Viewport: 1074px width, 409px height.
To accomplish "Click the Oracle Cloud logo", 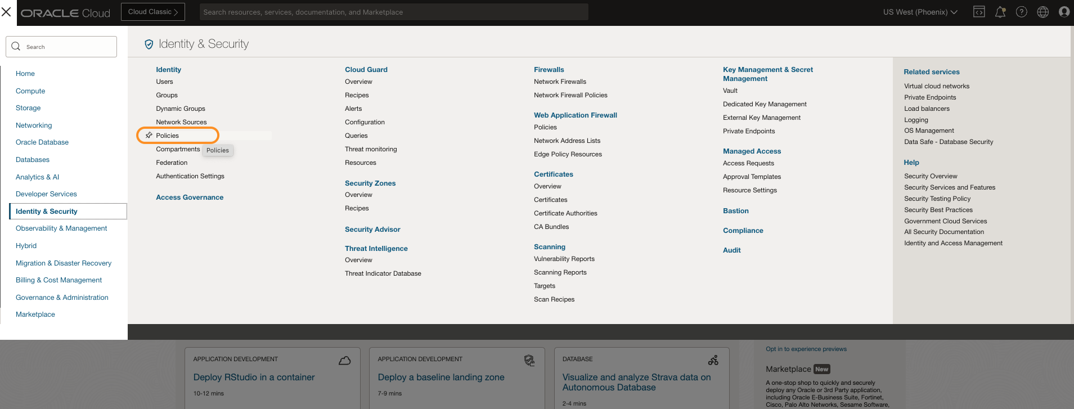I will [x=66, y=13].
